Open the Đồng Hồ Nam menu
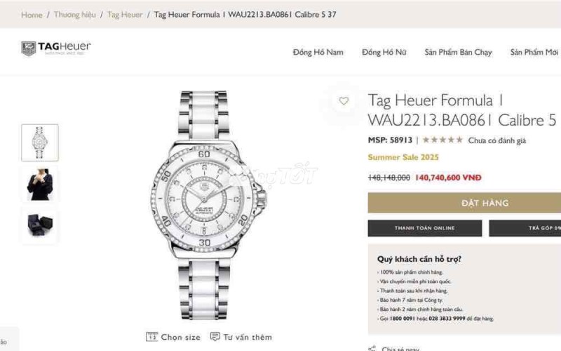This screenshot has width=561, height=351. pyautogui.click(x=318, y=52)
